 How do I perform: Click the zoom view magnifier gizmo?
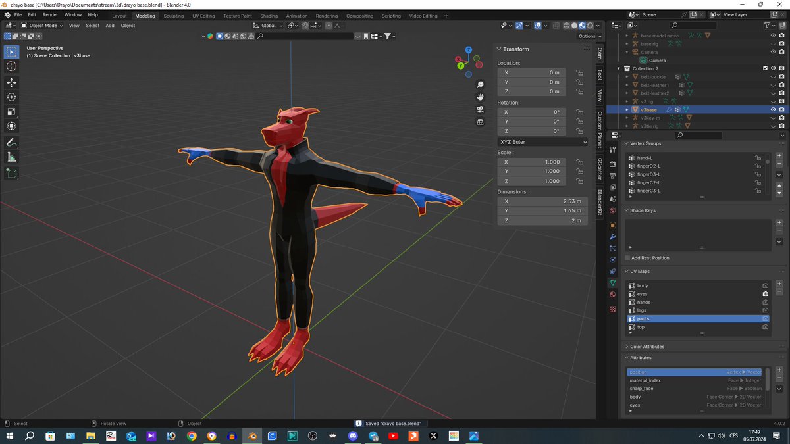point(481,85)
